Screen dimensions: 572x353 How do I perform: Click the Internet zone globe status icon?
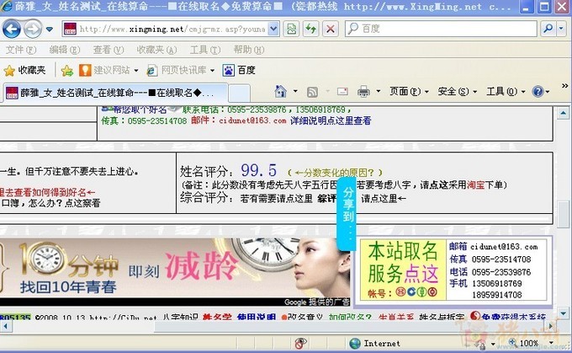point(355,343)
